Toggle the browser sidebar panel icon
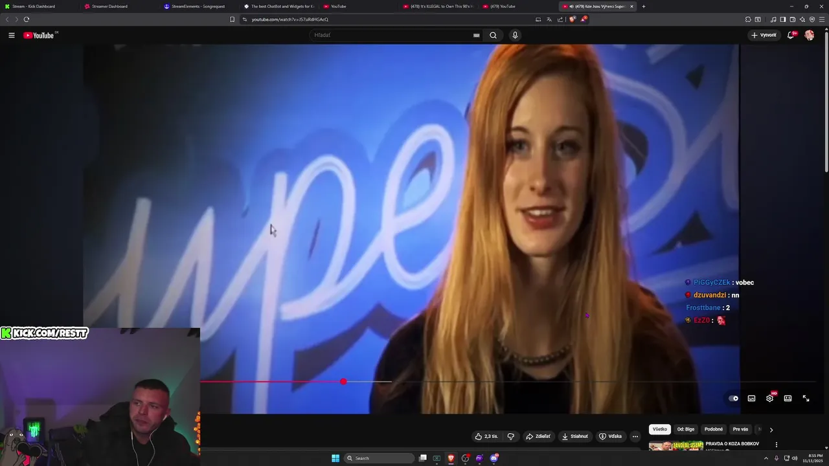The width and height of the screenshot is (829, 466). [782, 19]
